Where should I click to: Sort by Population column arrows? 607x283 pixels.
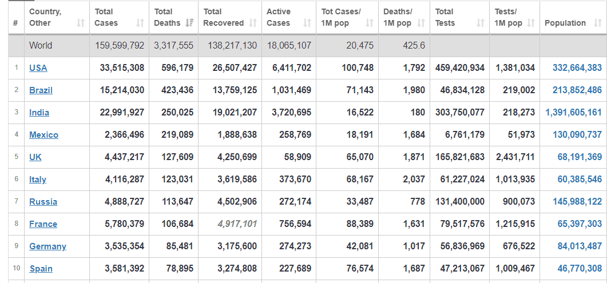coord(597,23)
